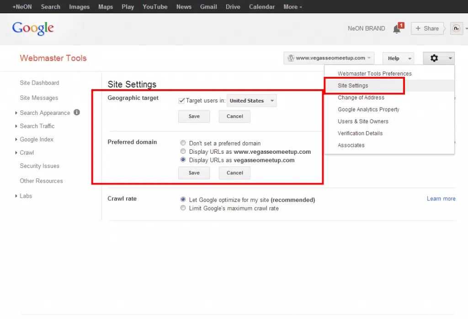
Task: Save the Geographic target setting
Action: (194, 116)
